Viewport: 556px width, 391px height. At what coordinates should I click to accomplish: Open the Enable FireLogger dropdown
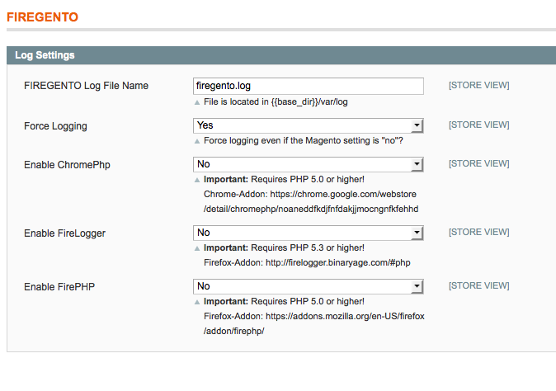pyautogui.click(x=309, y=233)
